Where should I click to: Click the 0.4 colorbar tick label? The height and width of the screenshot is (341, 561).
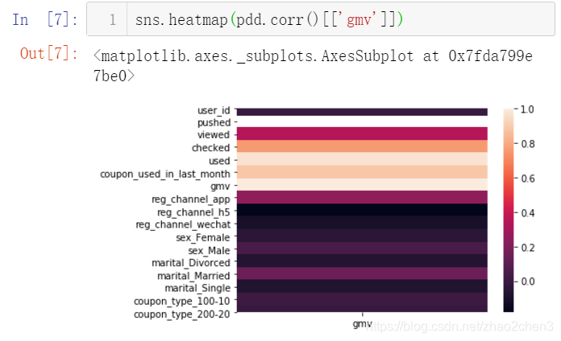528,213
